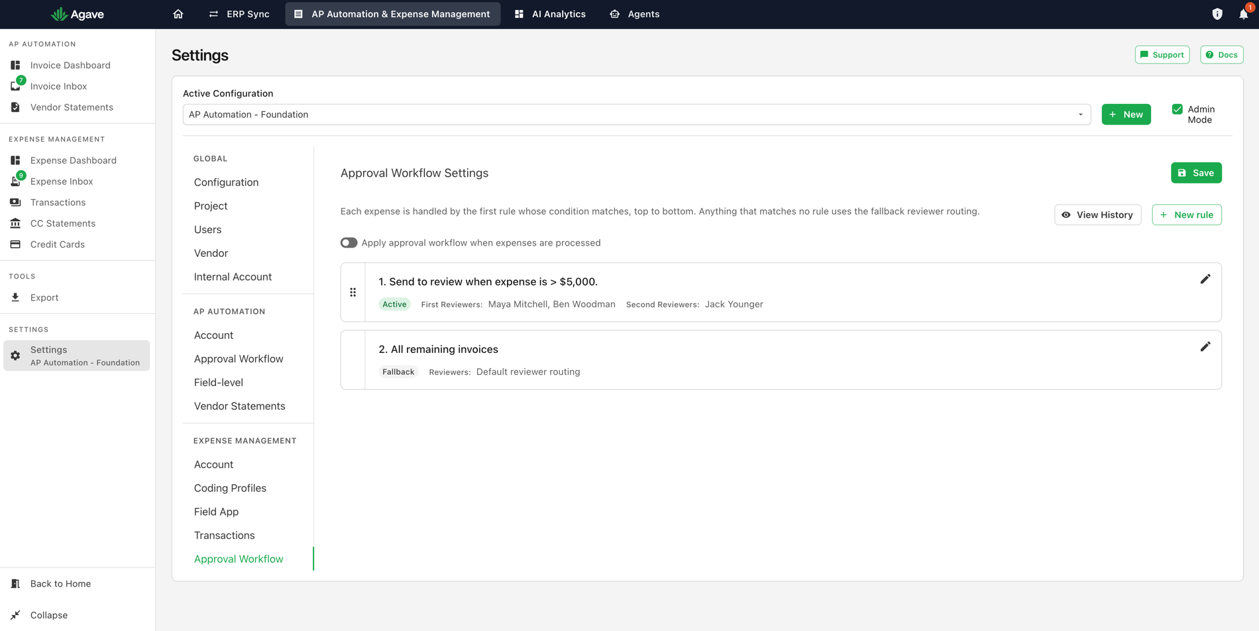Uncheck the Admin Mode checkbox
Viewport: 1259px width, 631px height.
[1177, 109]
